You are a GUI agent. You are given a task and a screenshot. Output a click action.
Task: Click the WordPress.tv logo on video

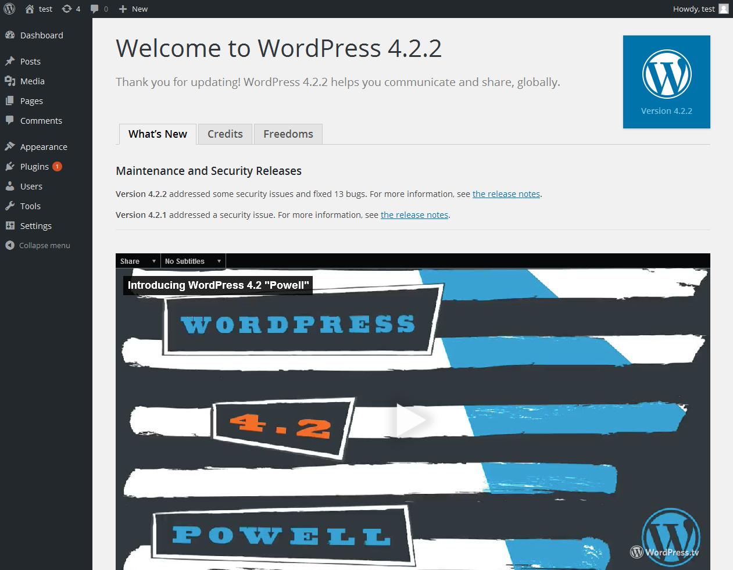pyautogui.click(x=665, y=552)
